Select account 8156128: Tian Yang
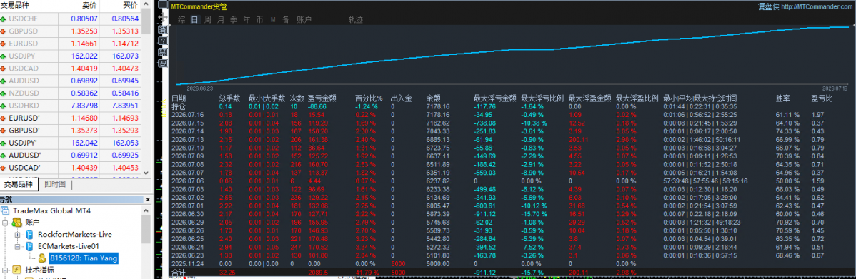 [x=84, y=258]
